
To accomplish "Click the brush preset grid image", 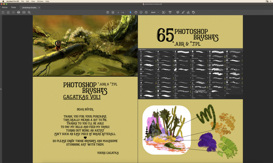I will pos(190,74).
